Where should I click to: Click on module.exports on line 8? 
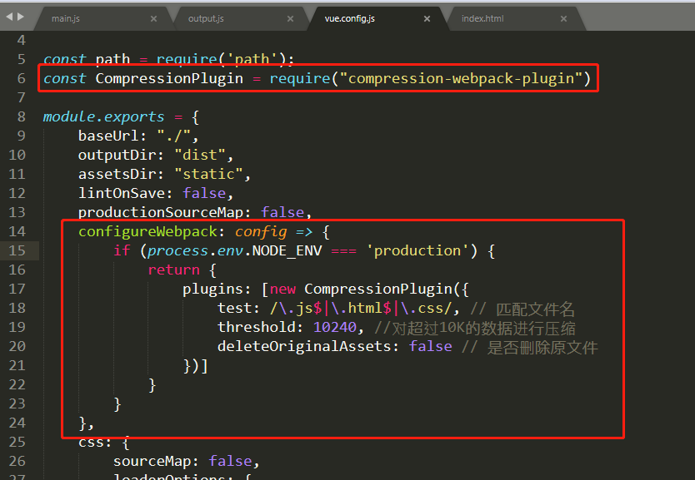[x=103, y=116]
